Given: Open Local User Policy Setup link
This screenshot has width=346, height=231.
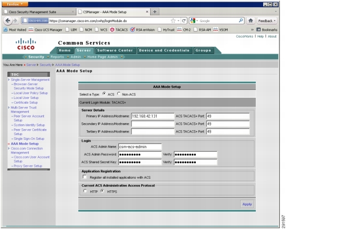Looking at the screenshot, I should pos(31,93).
